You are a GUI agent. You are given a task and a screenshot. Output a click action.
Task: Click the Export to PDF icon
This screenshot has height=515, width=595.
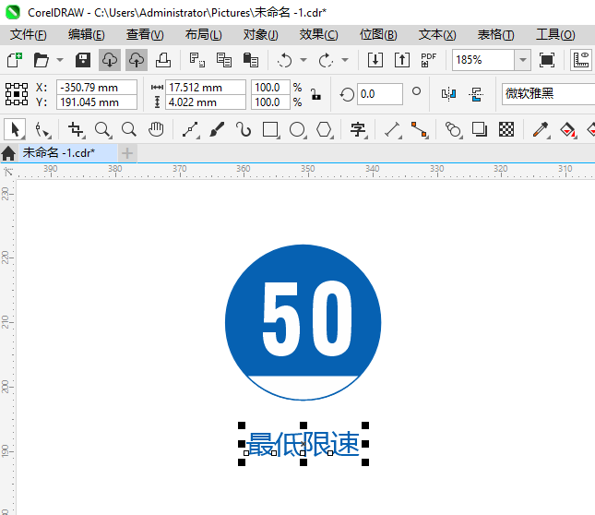click(x=428, y=60)
